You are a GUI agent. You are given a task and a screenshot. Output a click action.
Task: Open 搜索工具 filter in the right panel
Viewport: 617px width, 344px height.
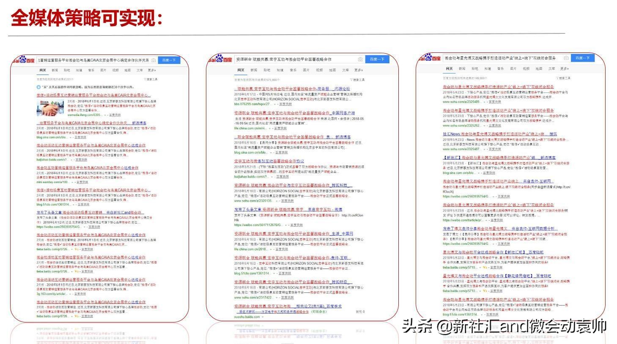(563, 78)
